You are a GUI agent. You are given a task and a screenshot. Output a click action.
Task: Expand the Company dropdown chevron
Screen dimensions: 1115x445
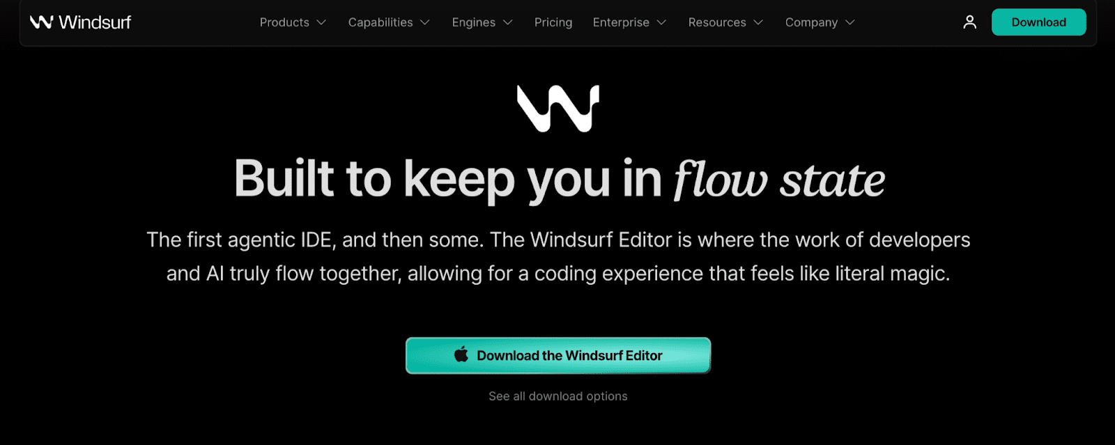850,22
